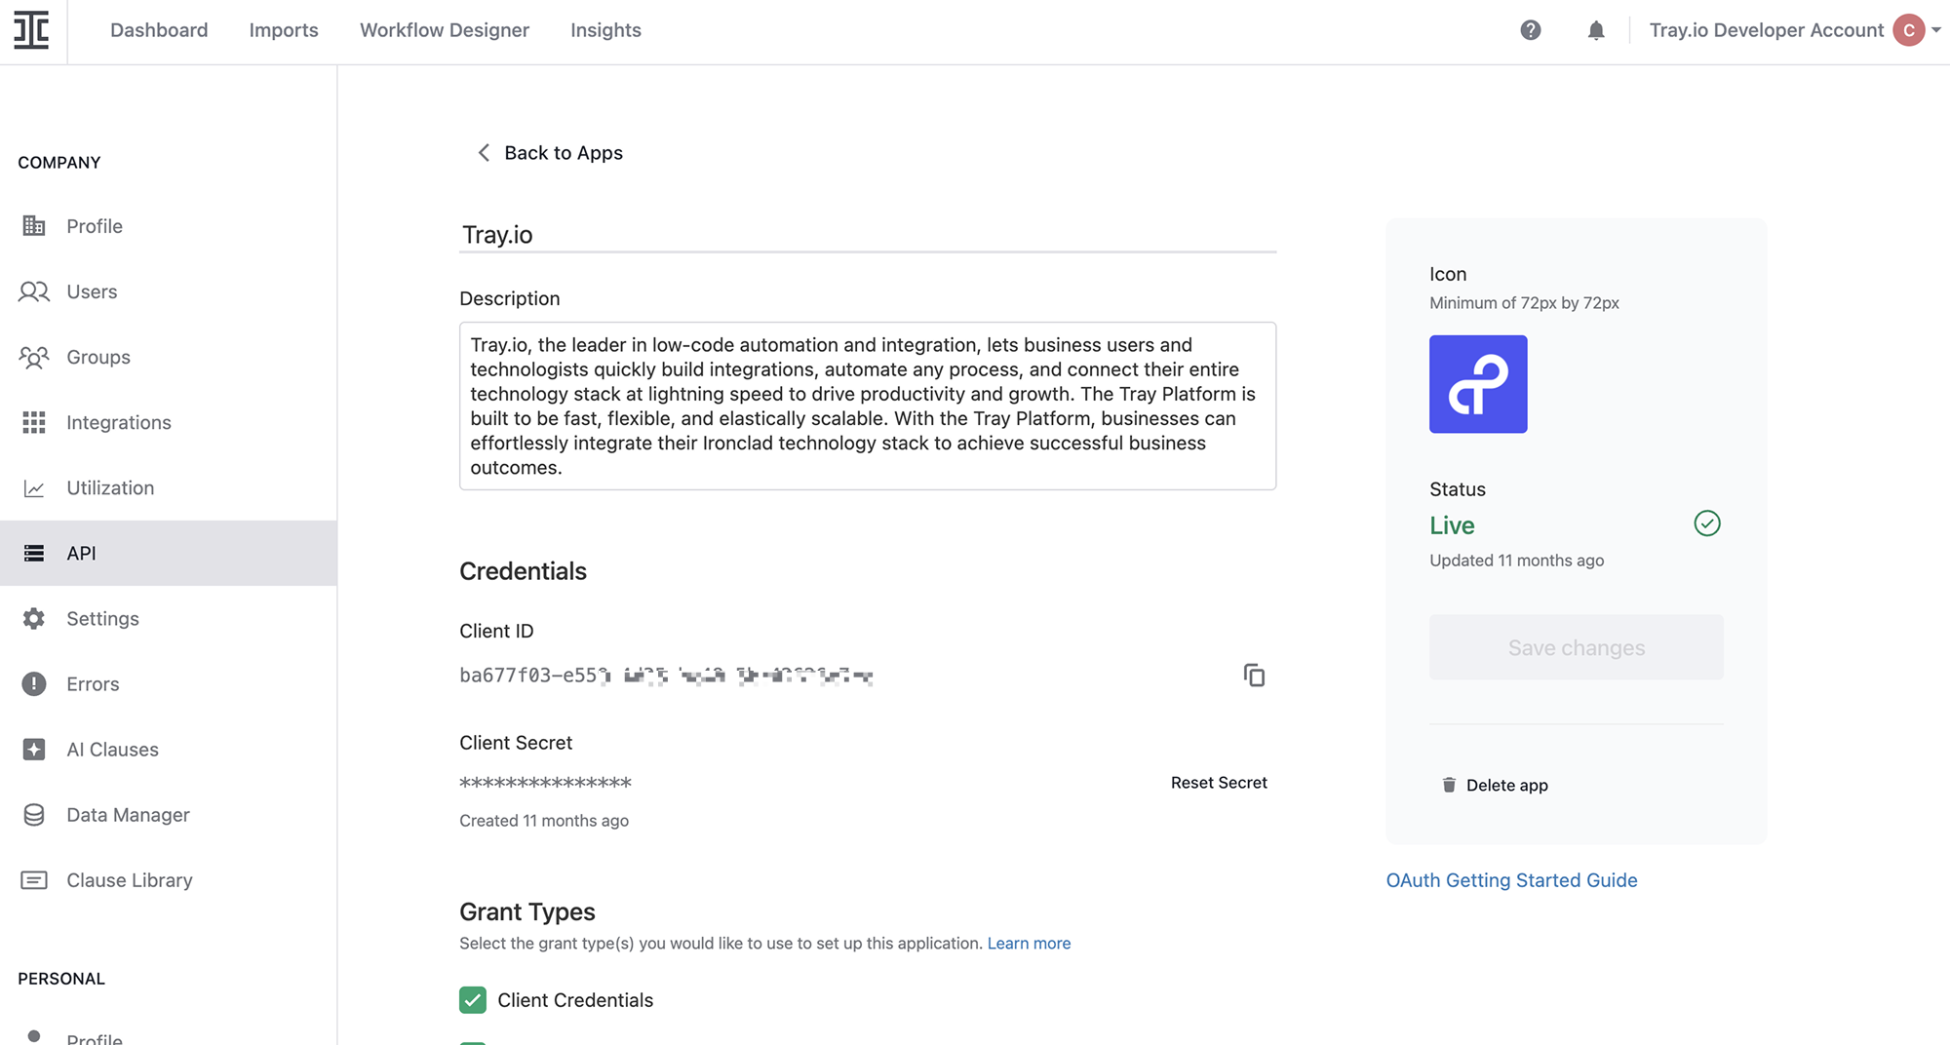Open Integrations via its grid icon

(34, 422)
